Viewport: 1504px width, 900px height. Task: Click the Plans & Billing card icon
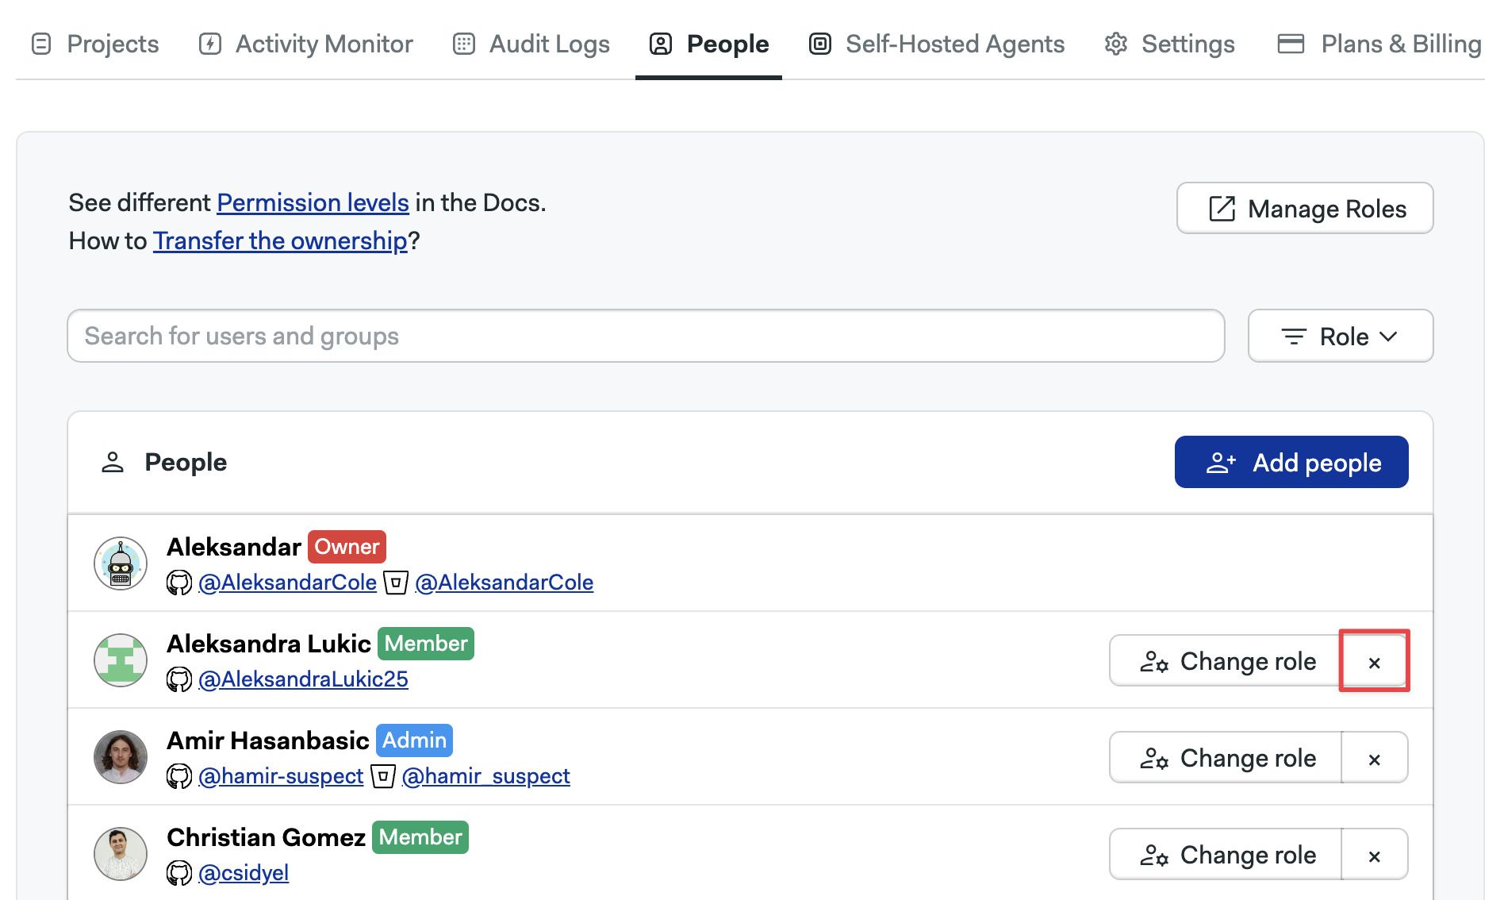1291,44
